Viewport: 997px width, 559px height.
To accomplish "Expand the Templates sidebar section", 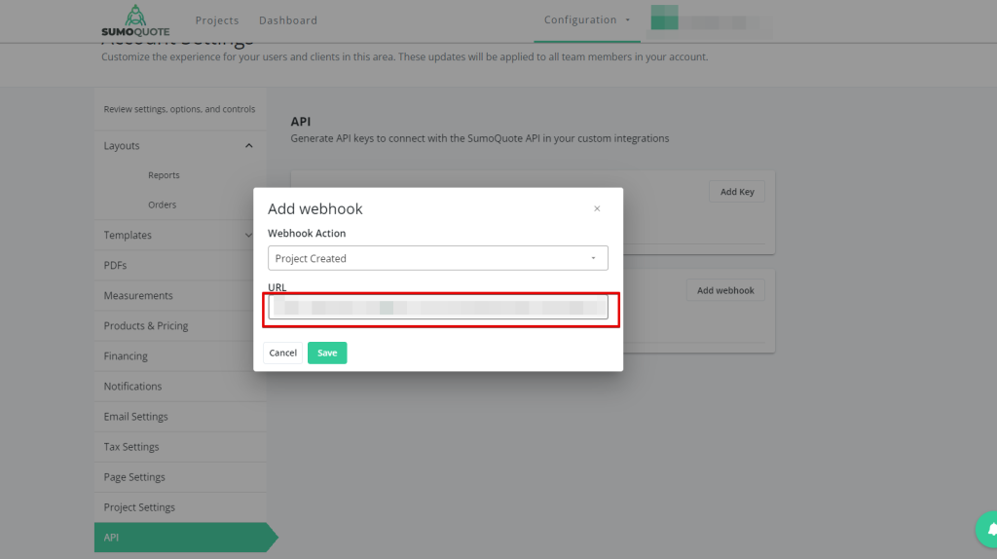I will (x=249, y=235).
